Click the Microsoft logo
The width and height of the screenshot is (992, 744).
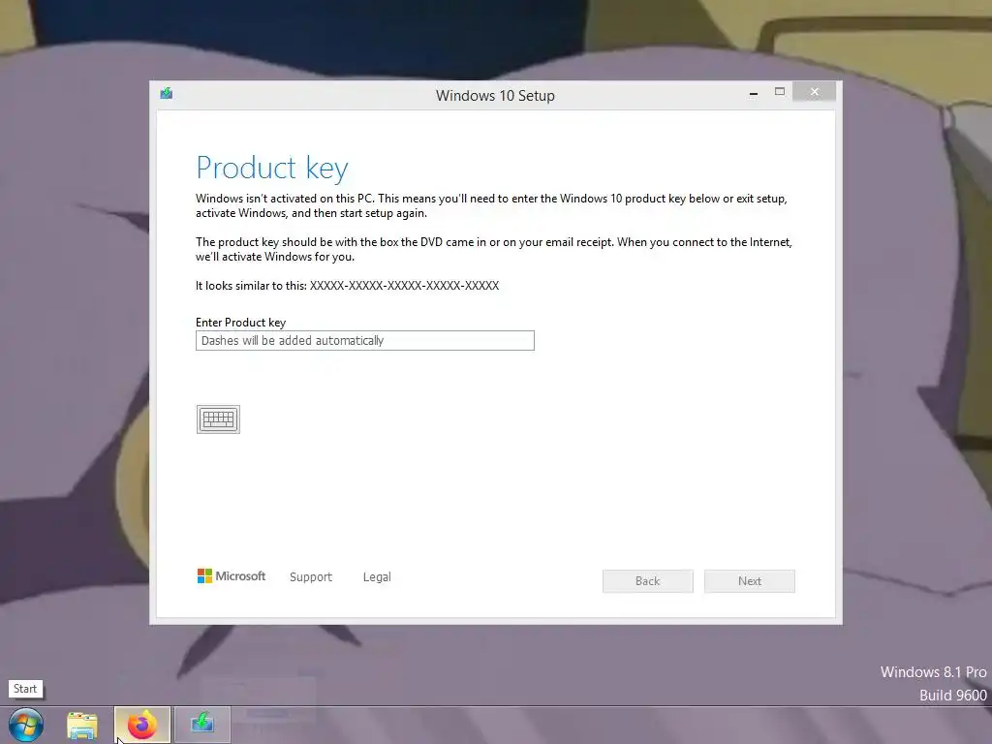(x=232, y=575)
